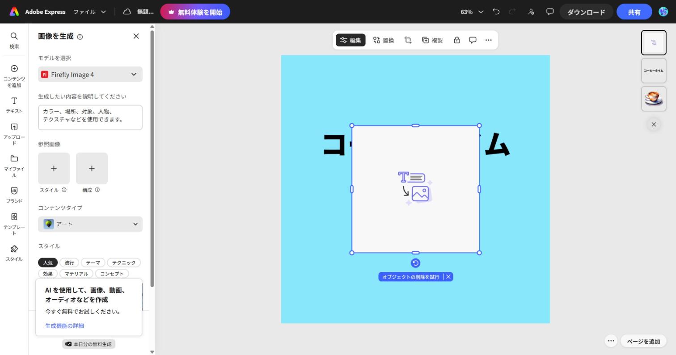Select the コンセプト style tab
The image size is (676, 355).
pyautogui.click(x=112, y=274)
